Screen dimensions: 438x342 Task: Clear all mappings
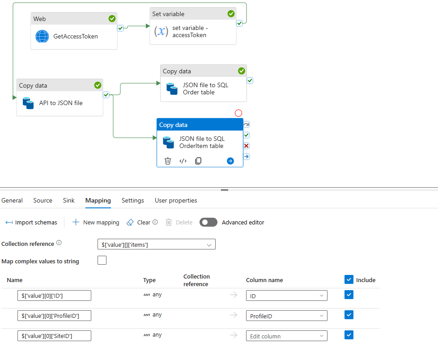tap(139, 222)
